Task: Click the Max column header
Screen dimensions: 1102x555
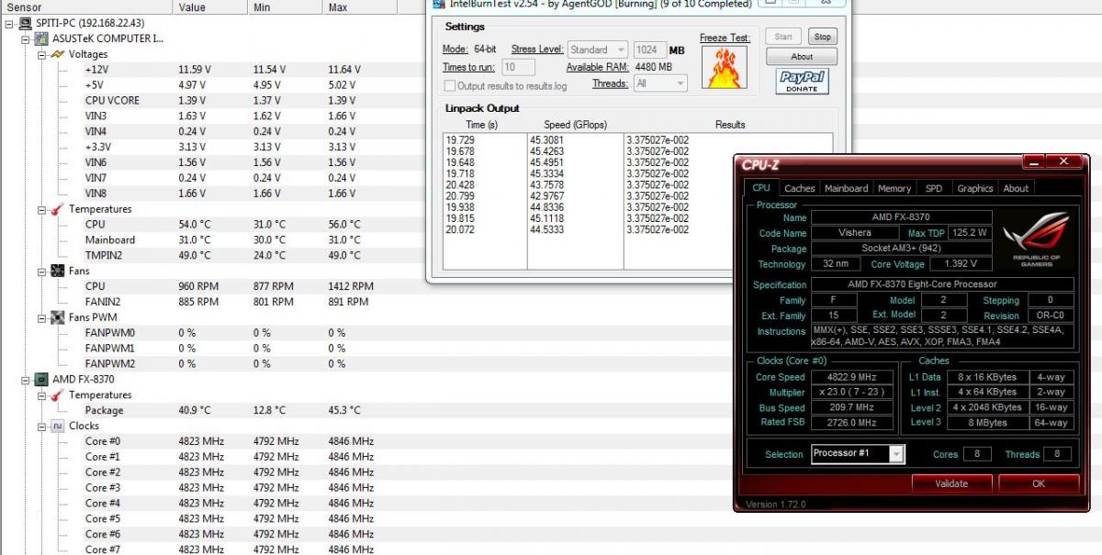Action: 360,7
